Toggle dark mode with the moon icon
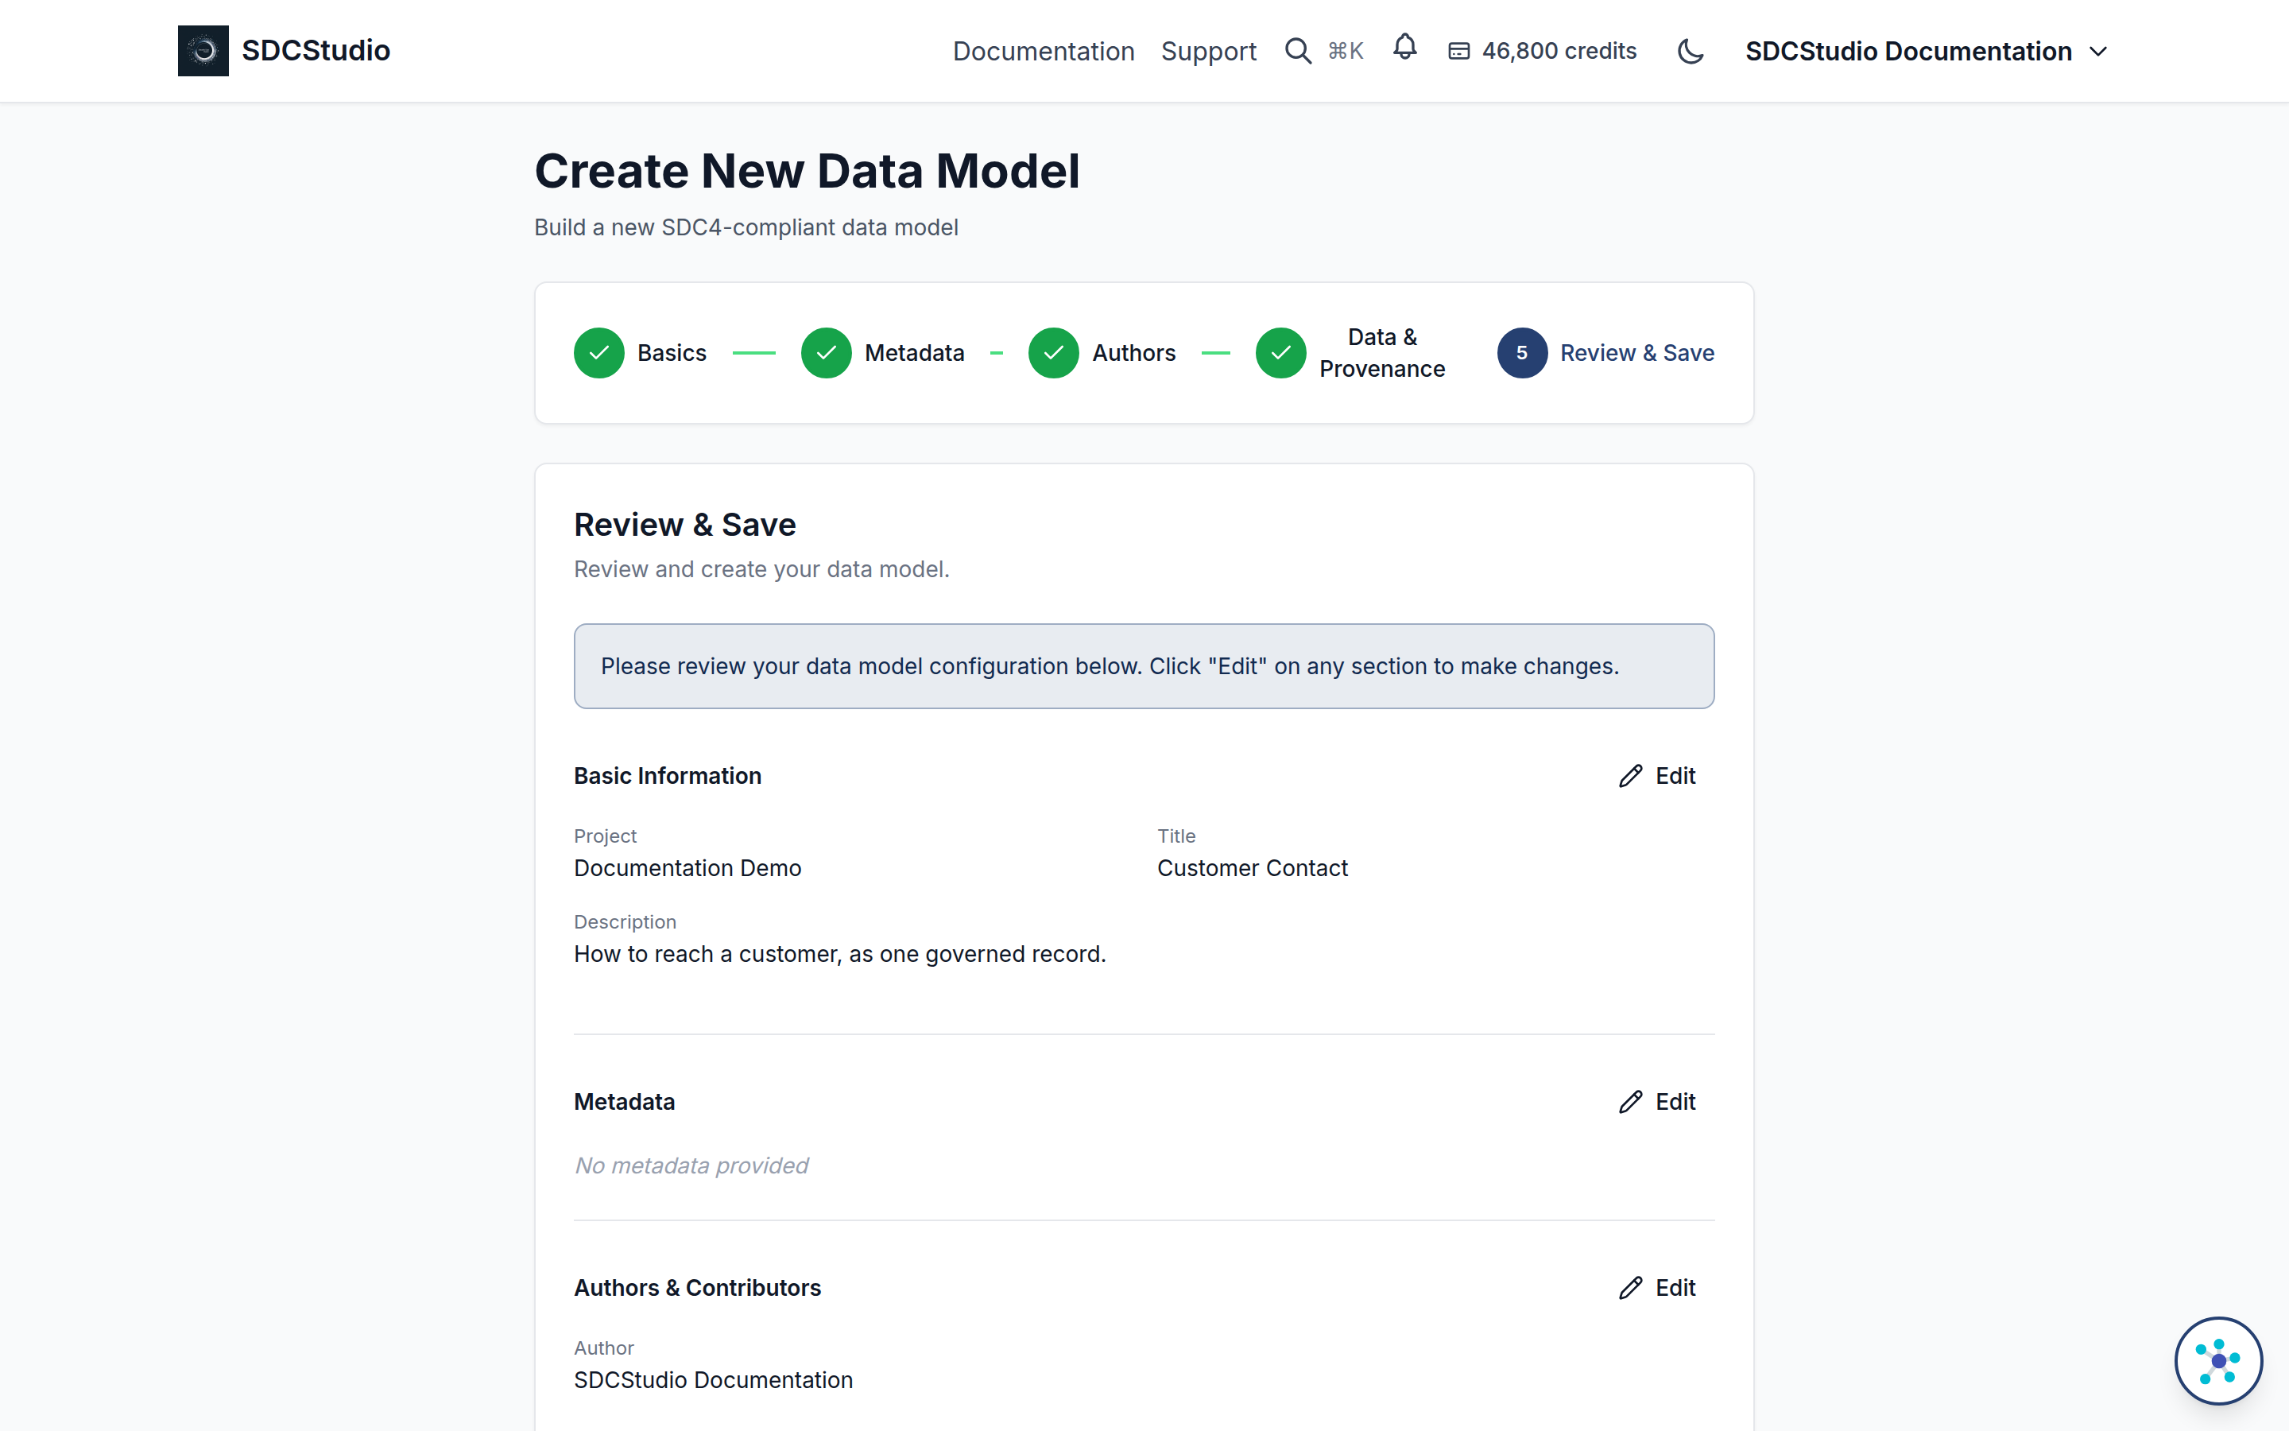The width and height of the screenshot is (2289, 1431). coord(1691,51)
